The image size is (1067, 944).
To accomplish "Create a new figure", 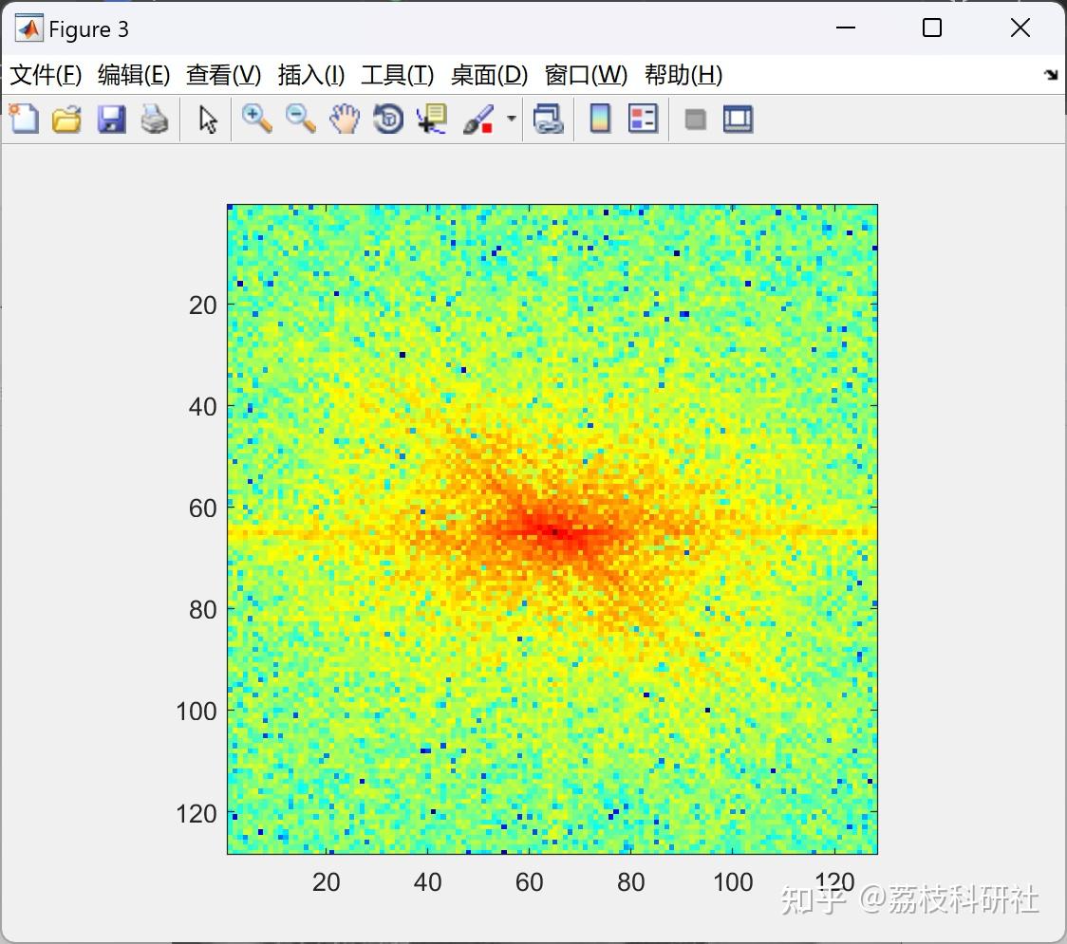I will click(23, 119).
